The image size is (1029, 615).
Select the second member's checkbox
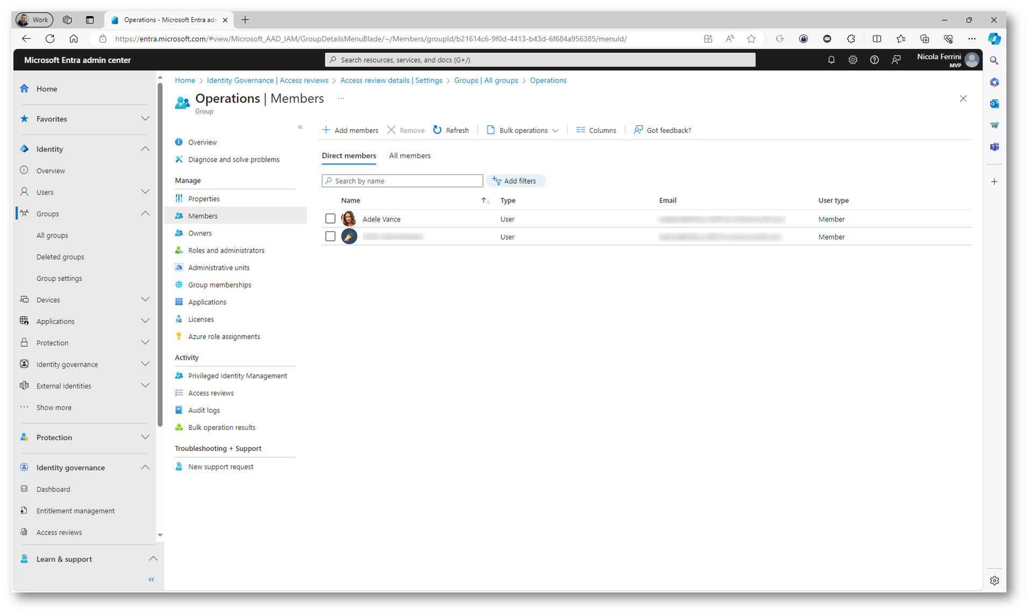330,237
